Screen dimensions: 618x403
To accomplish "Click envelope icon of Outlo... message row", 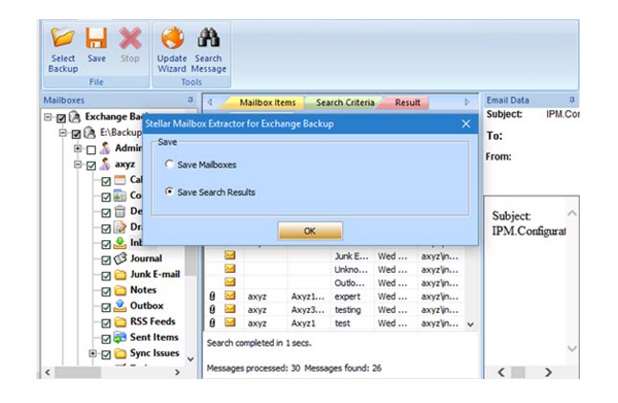I will [x=230, y=282].
